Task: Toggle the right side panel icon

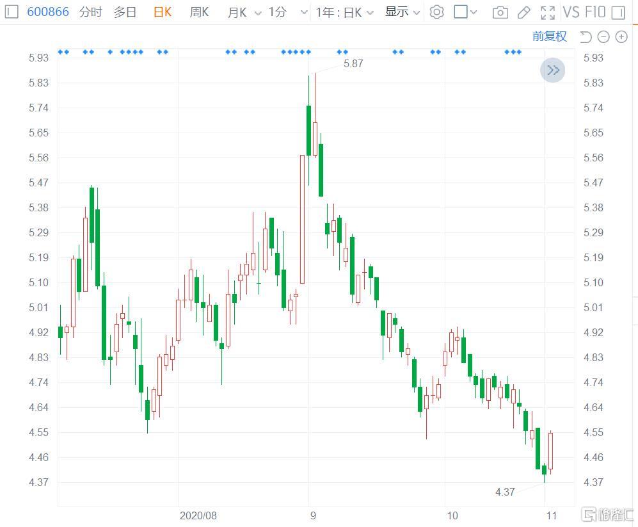Action: pos(618,13)
